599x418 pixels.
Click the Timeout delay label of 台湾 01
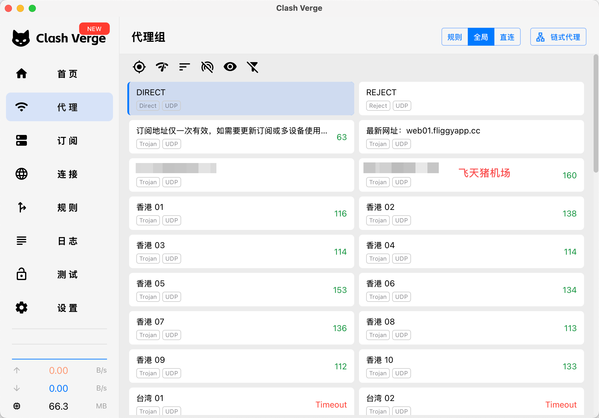pos(331,405)
